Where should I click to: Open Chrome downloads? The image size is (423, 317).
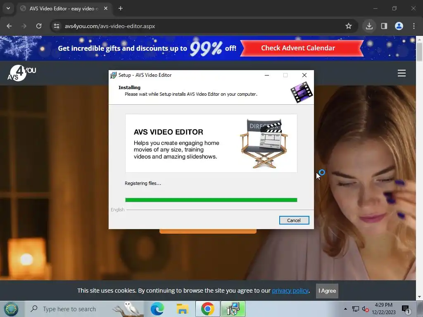pos(369,26)
